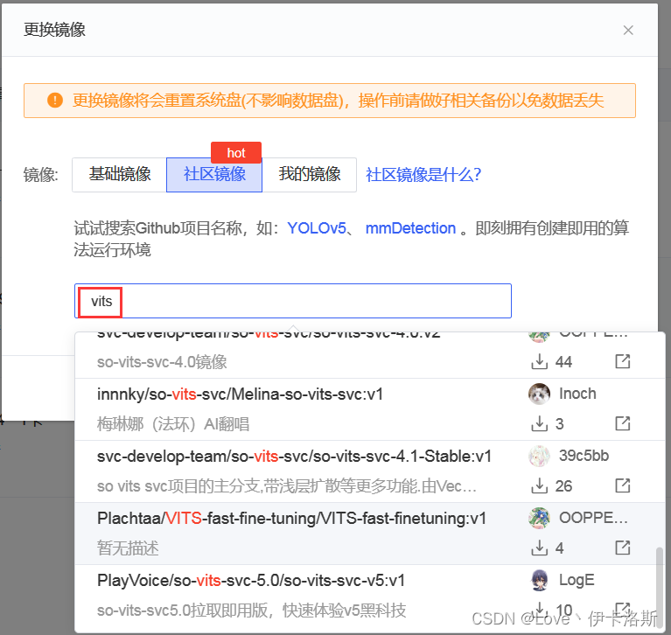Open external link icon for so-vits-svc-4.1-Stable
This screenshot has width=671, height=635.
tap(622, 485)
